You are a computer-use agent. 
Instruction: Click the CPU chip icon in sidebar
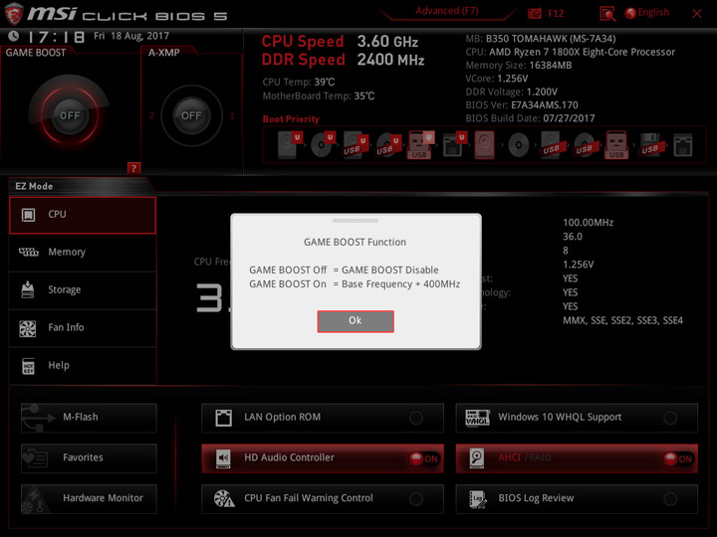[28, 215]
